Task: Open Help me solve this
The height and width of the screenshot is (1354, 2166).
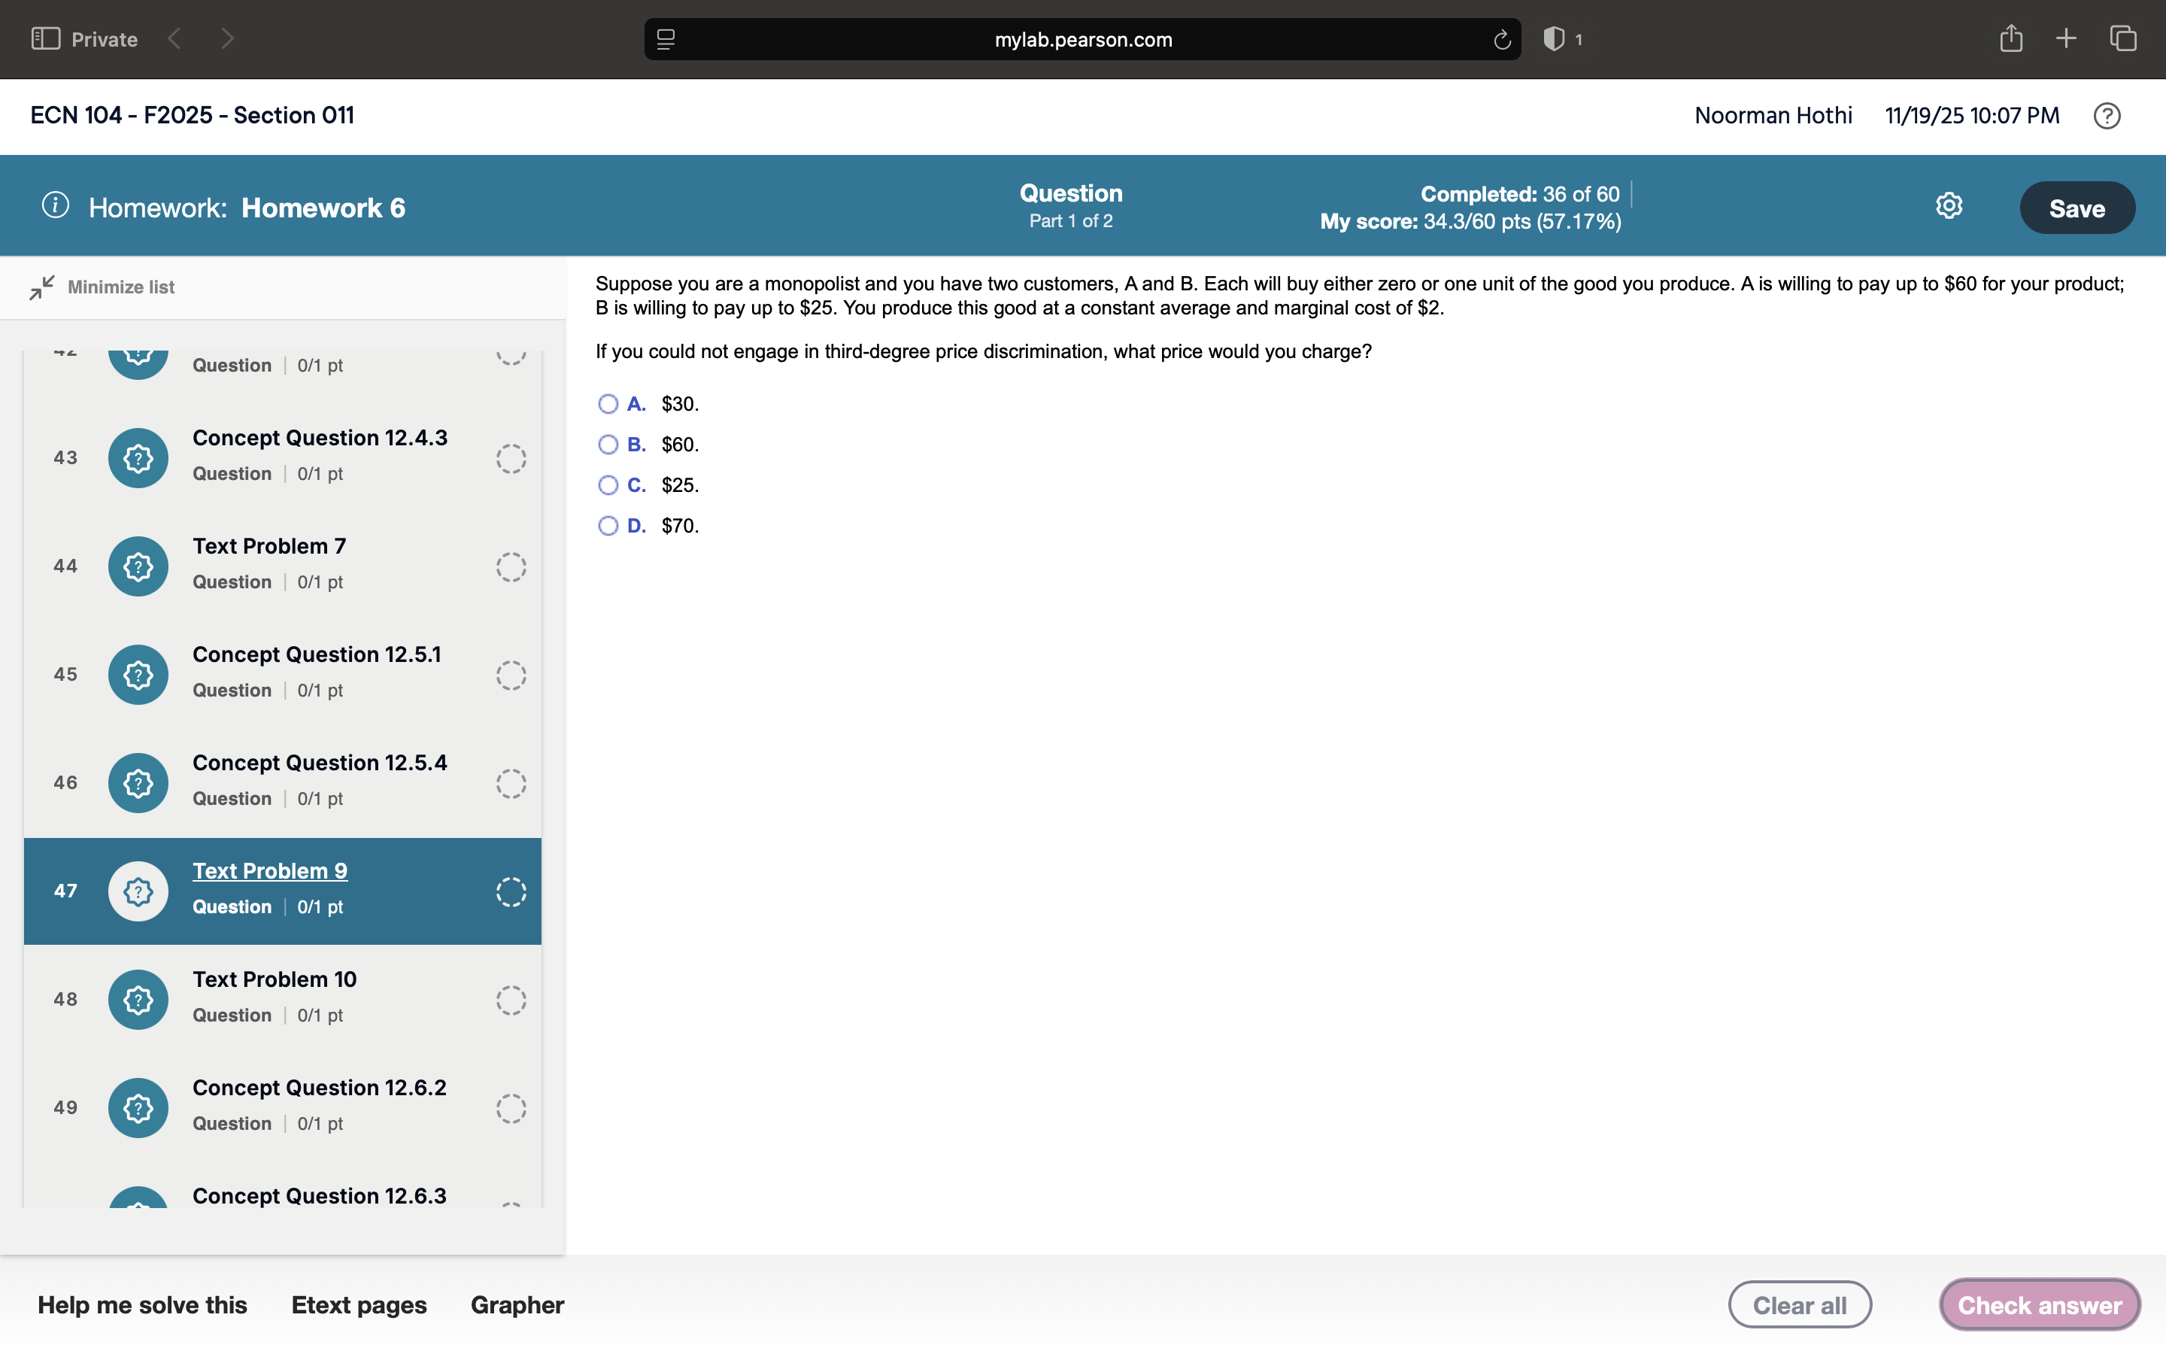Action: pyautogui.click(x=142, y=1304)
